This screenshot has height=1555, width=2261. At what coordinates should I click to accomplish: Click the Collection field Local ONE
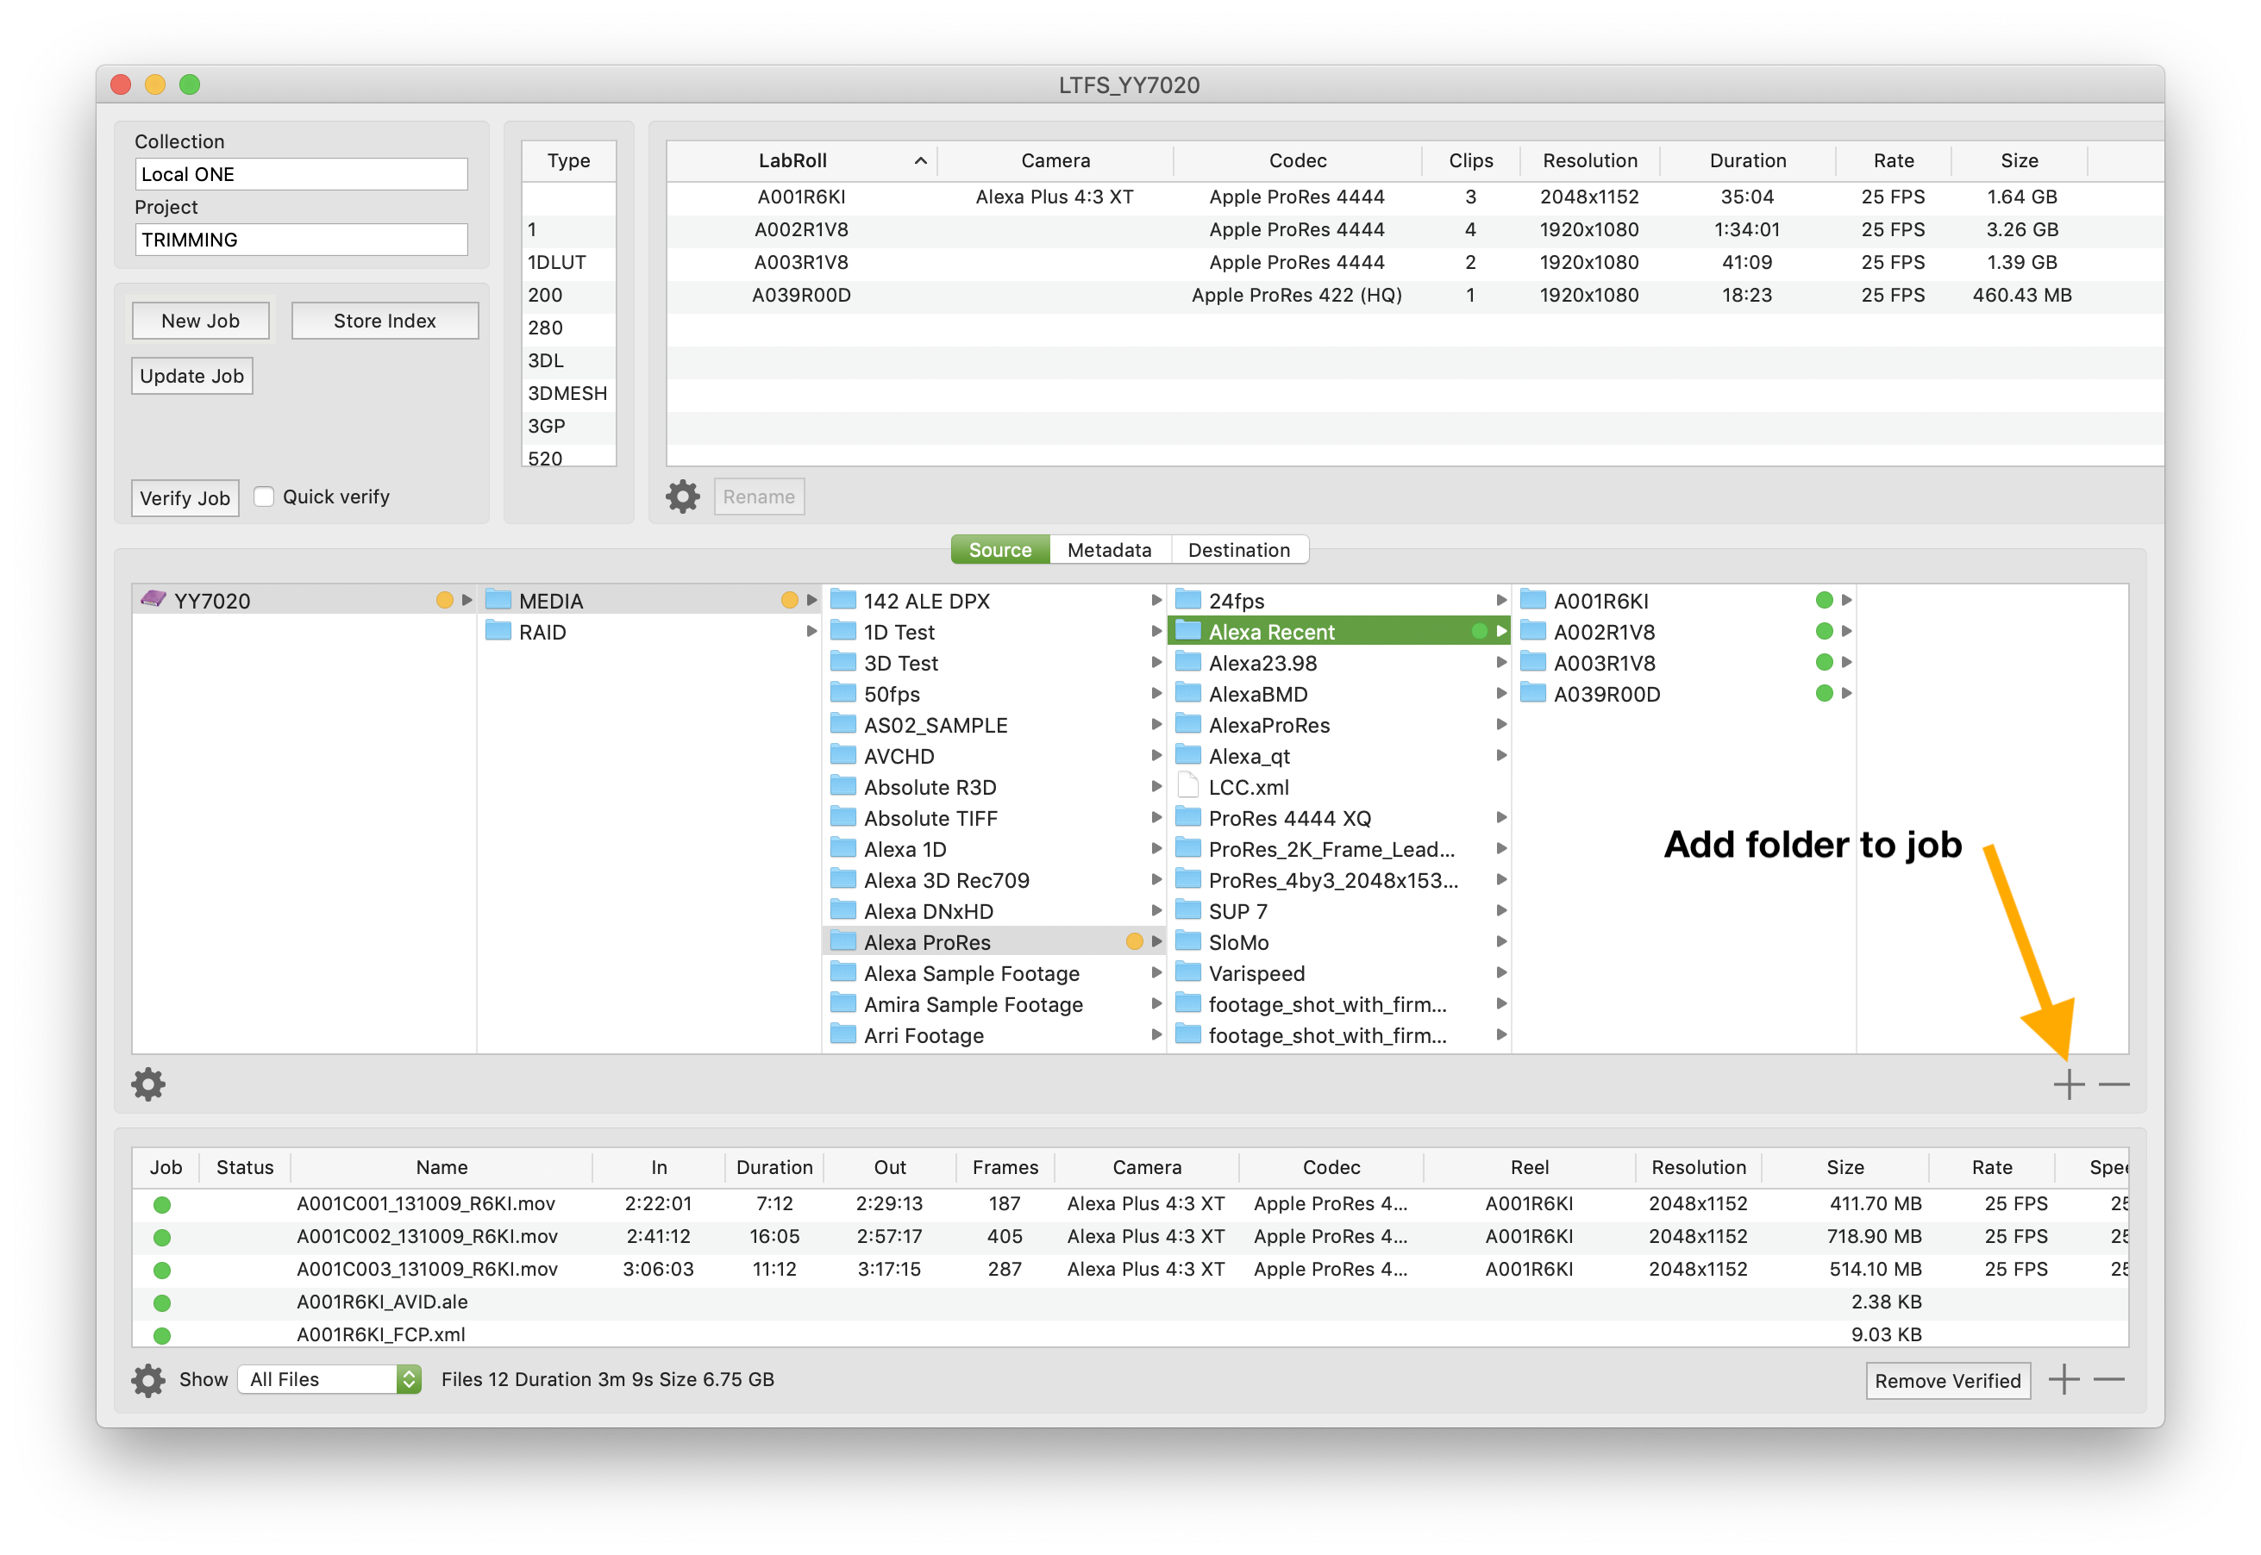(301, 174)
